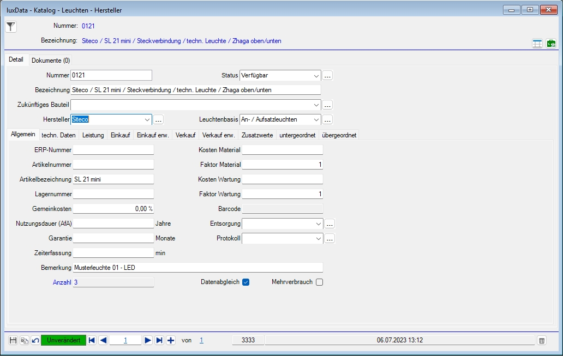Expand the Status dropdown

316,76
